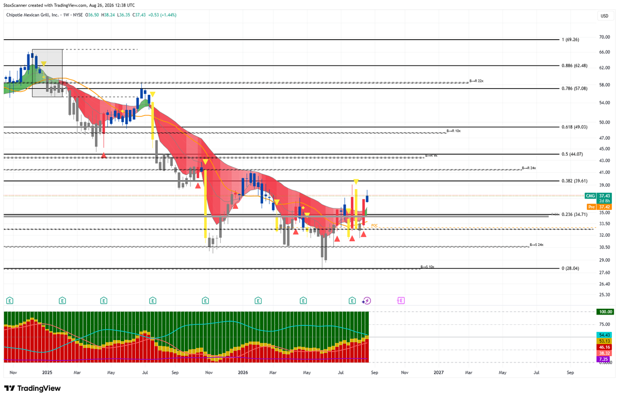Select the earnings marker near February 2026
619x399 pixels.
(257, 300)
